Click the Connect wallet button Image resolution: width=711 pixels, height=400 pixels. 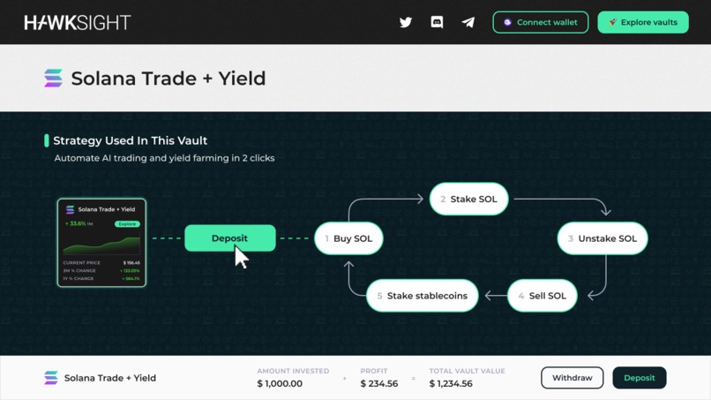point(541,22)
